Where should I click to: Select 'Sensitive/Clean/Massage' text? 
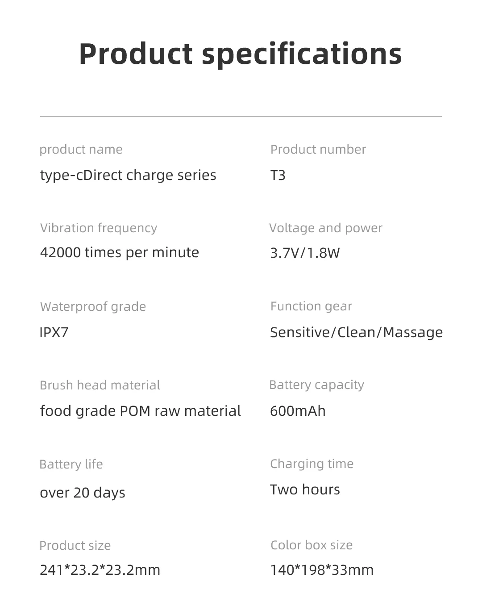click(x=356, y=332)
